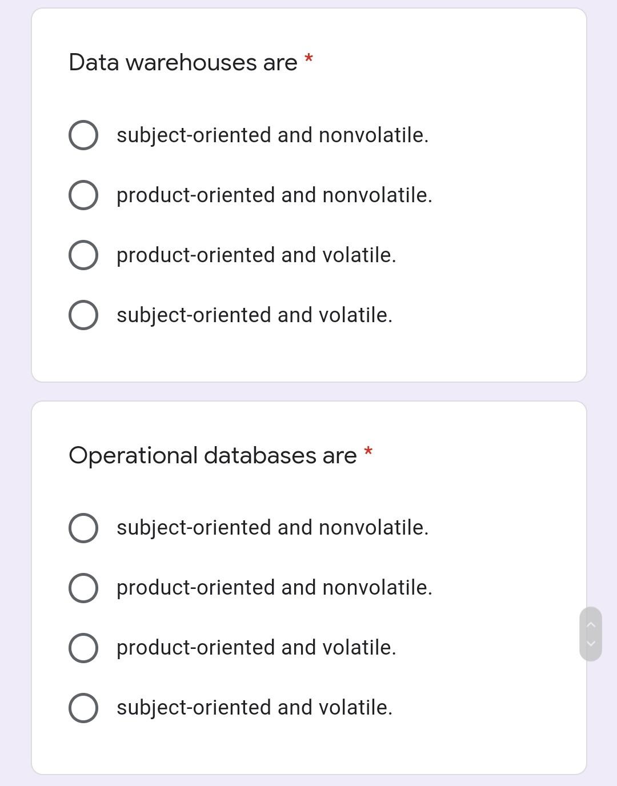The width and height of the screenshot is (617, 786).
Task: Click the red asterisk beside Operational databases
Action: 368,451
